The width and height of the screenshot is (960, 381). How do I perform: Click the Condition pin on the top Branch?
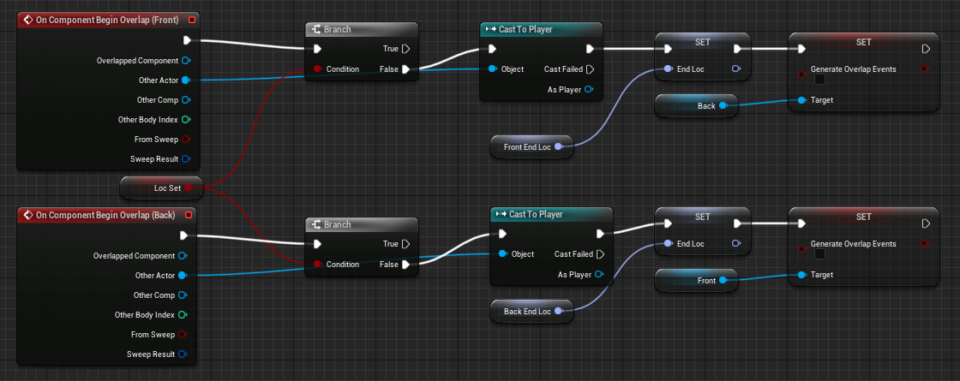[317, 69]
